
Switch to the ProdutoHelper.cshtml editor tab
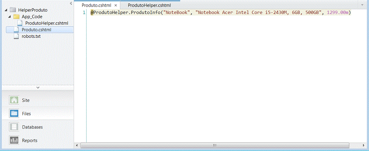(149, 5)
